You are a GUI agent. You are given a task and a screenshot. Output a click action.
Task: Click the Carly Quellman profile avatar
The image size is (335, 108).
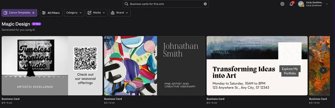pyautogui.click(x=301, y=4)
